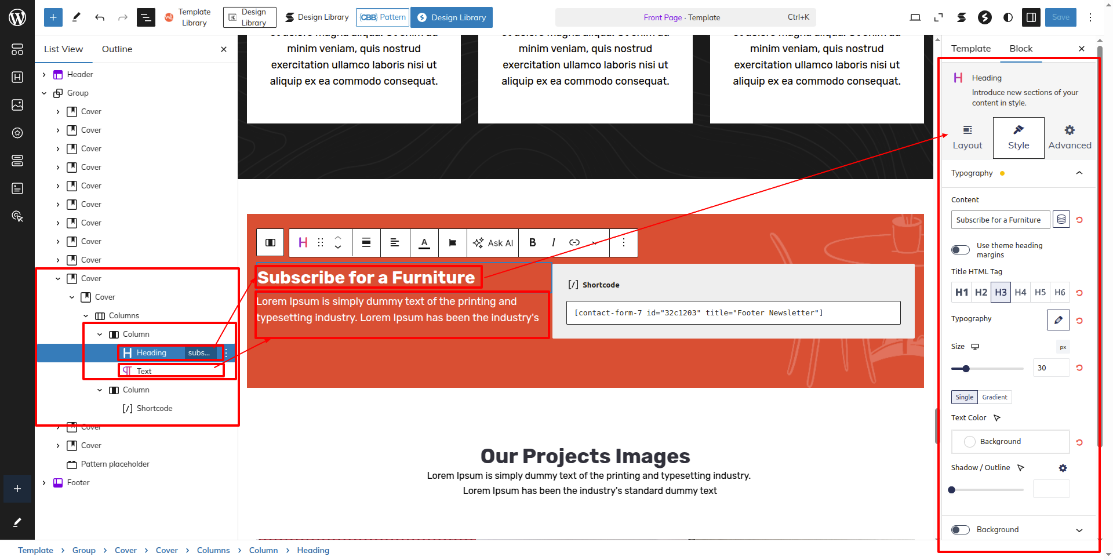Enable the Background toggle switch
Screen dimensions: 1113x560
pos(960,530)
